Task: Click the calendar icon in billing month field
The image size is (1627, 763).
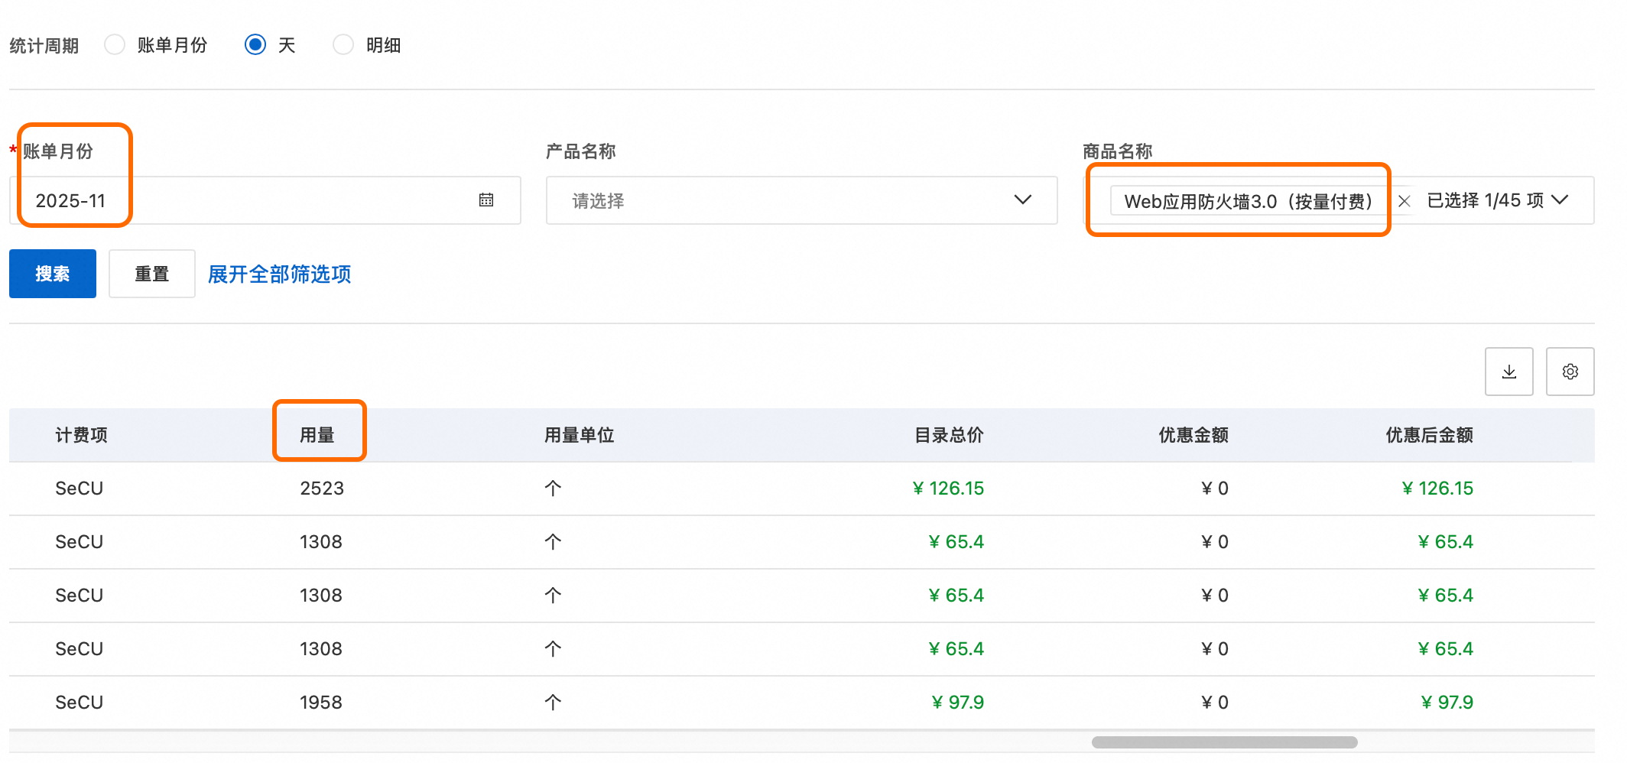Action: 486,200
